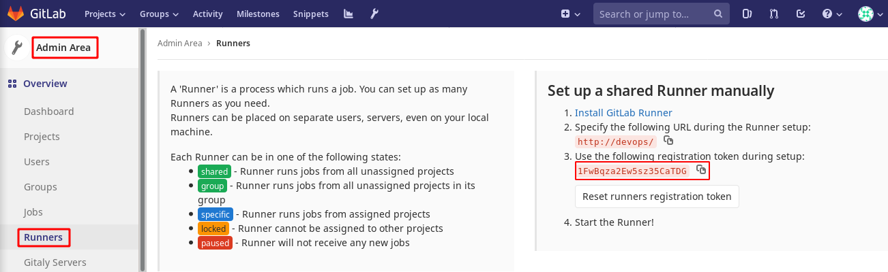Click the green shared badge
This screenshot has height=272, width=888.
[215, 171]
